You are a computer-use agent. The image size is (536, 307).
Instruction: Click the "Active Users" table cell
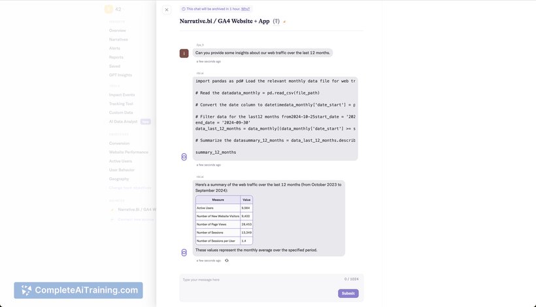point(218,208)
